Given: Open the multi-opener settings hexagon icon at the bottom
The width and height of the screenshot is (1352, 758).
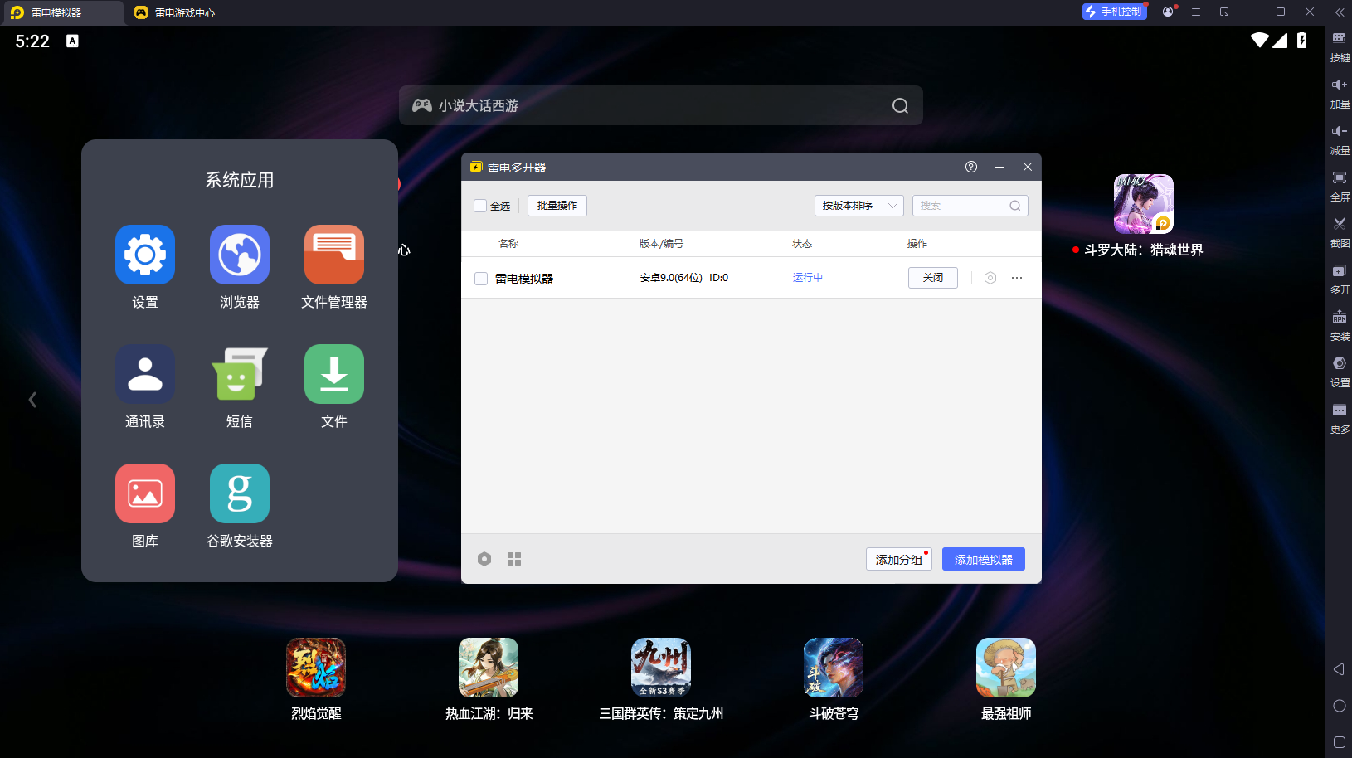Looking at the screenshot, I should (x=484, y=559).
